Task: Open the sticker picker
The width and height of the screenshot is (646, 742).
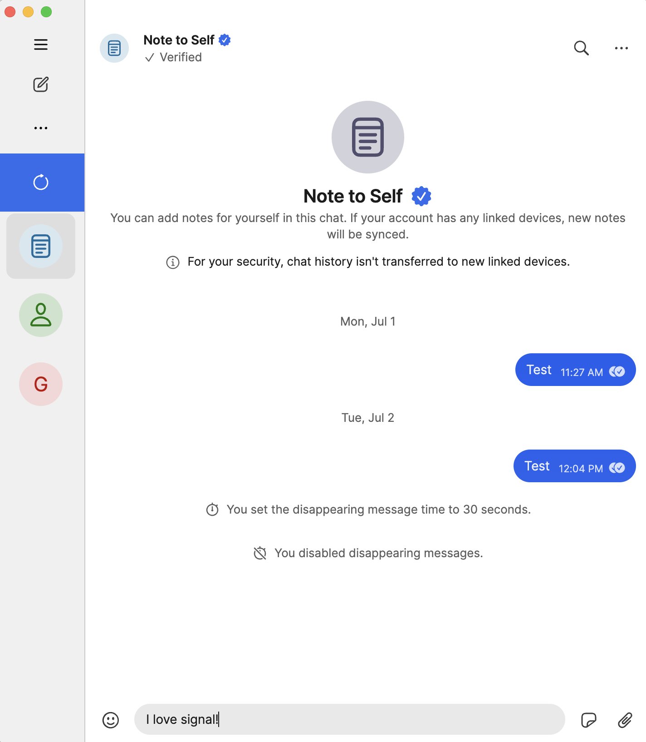Action: (x=588, y=720)
